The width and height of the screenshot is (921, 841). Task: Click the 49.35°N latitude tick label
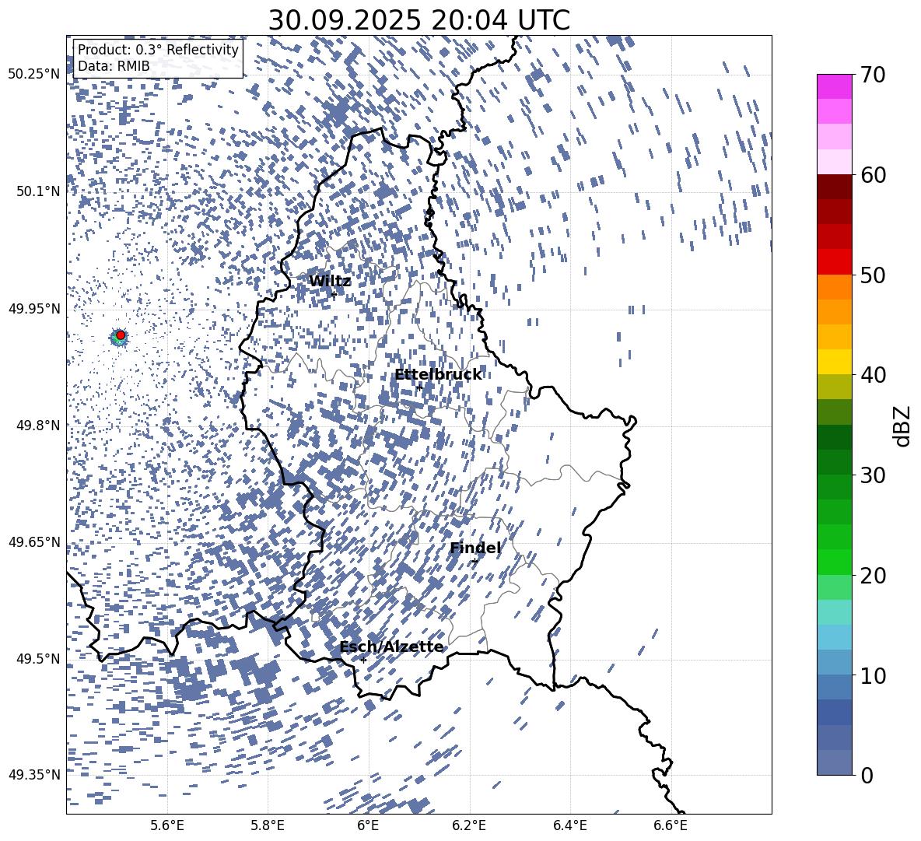[x=33, y=775]
